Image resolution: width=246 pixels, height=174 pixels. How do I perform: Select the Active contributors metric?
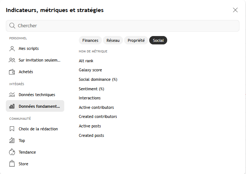pos(96,107)
